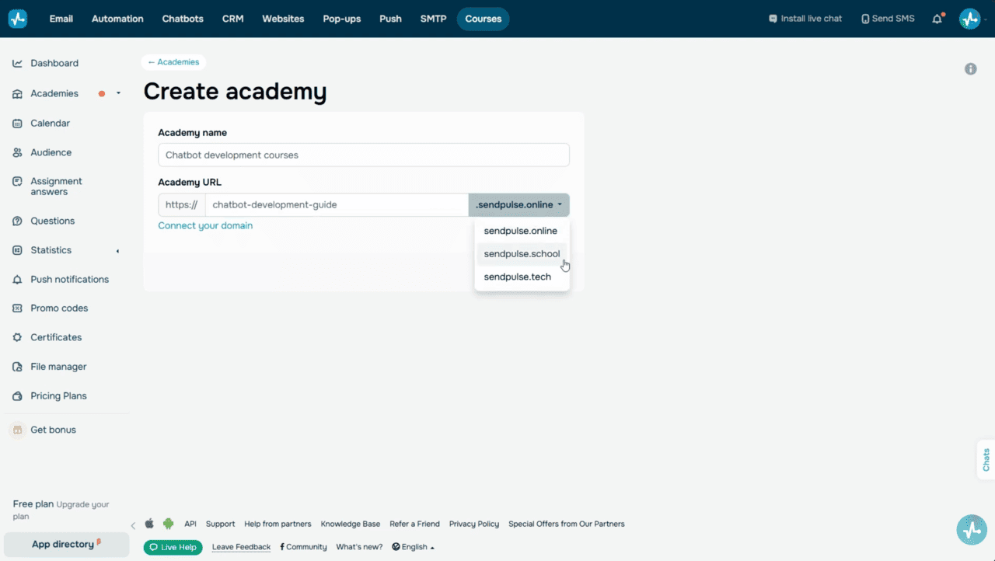Click the Assignment answers icon
This screenshot has height=561, width=995.
pyautogui.click(x=17, y=181)
